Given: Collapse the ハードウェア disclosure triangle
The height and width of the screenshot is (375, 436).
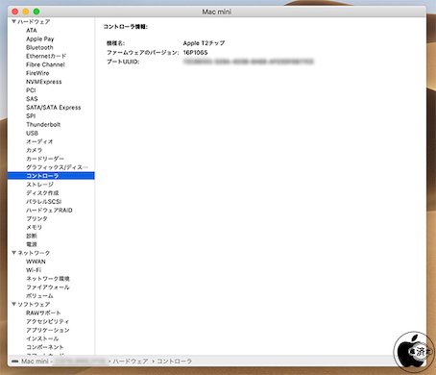Looking at the screenshot, I should click(x=13, y=21).
